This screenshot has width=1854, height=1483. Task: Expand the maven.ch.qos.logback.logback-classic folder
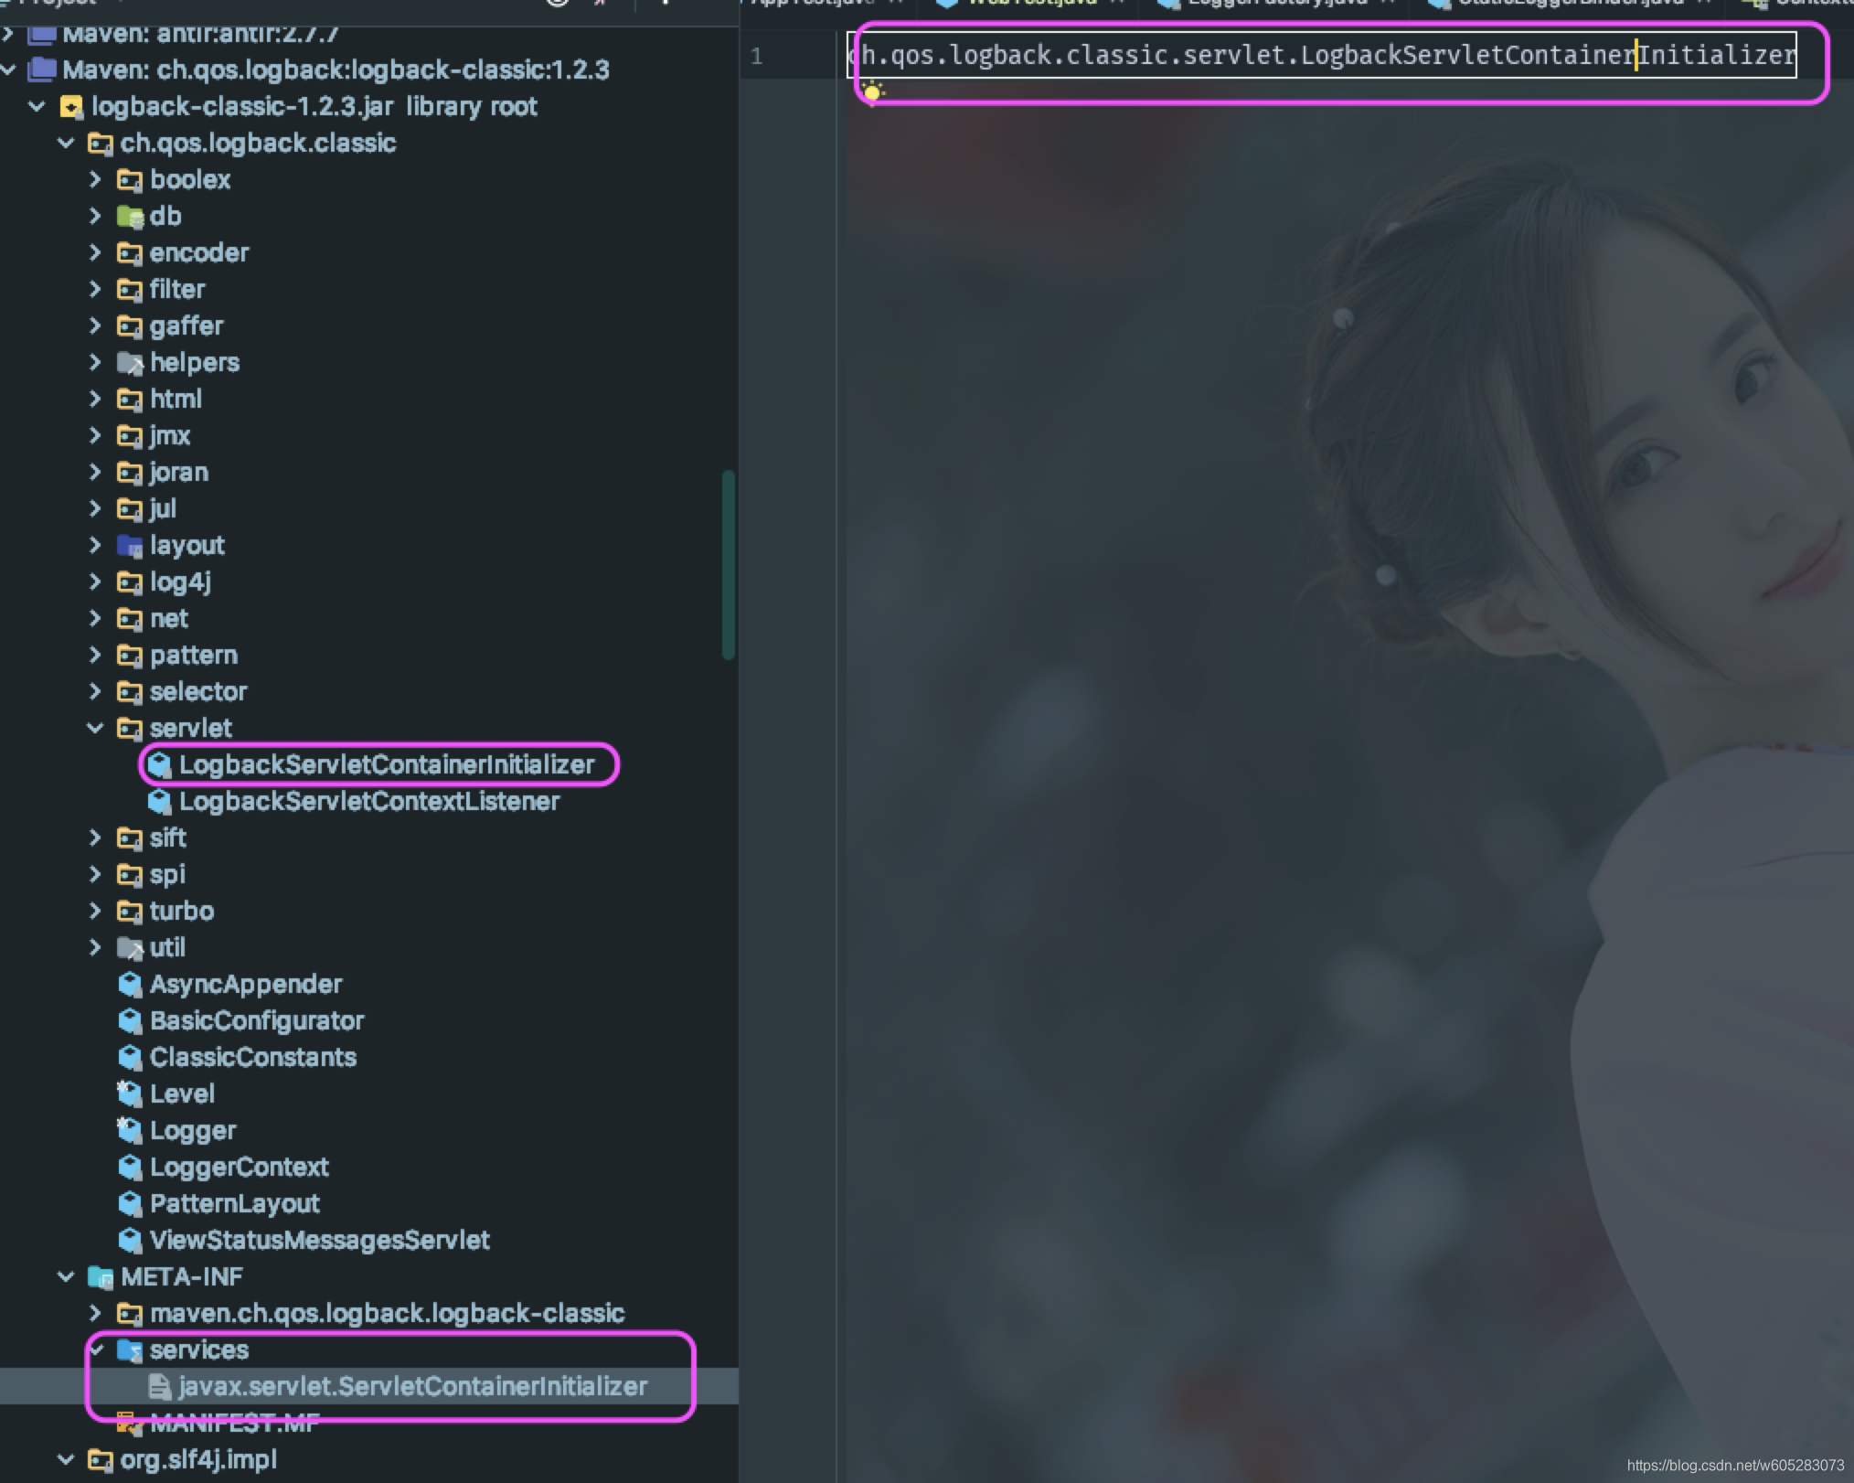click(95, 1314)
